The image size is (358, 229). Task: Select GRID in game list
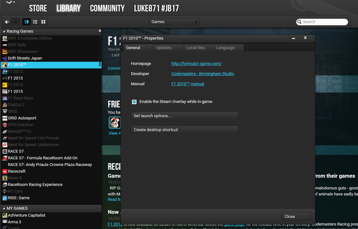tap(51, 111)
